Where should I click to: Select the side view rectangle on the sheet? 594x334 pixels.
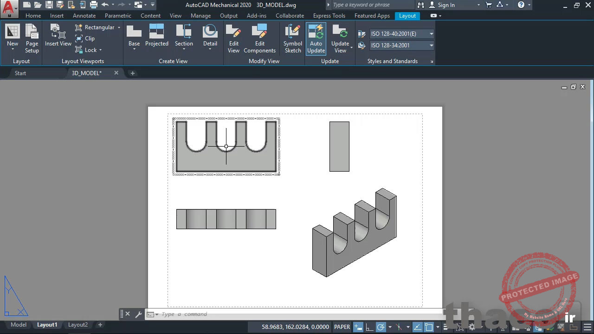click(x=339, y=147)
